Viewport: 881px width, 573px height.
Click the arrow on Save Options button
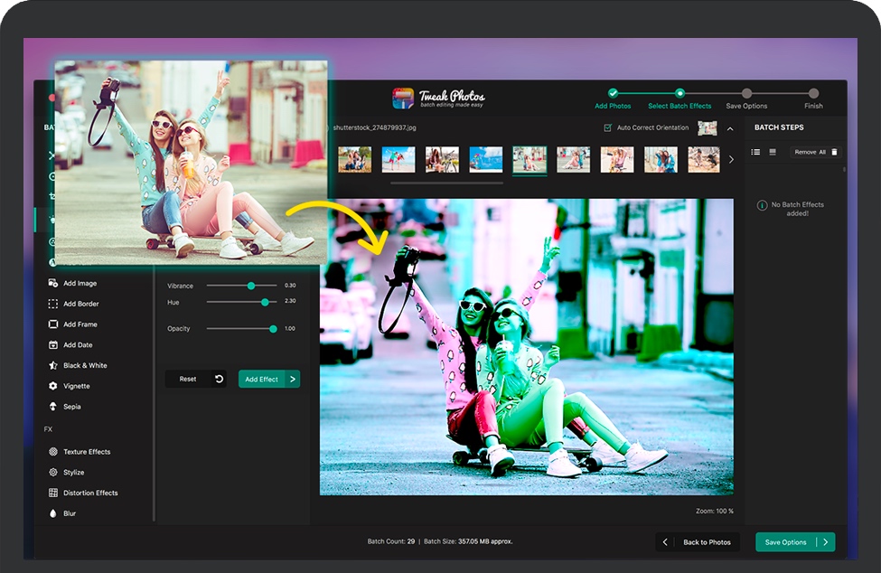pyautogui.click(x=824, y=542)
